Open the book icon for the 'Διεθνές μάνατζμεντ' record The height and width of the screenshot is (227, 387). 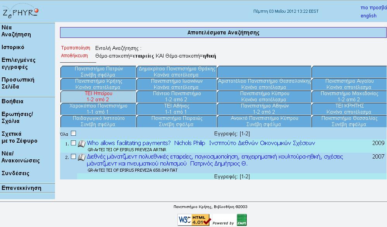point(81,157)
